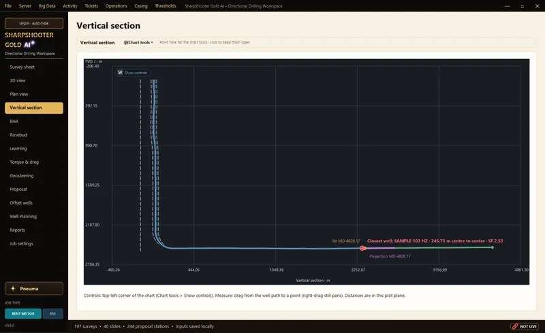Go to Survey sheet page

click(x=34, y=67)
